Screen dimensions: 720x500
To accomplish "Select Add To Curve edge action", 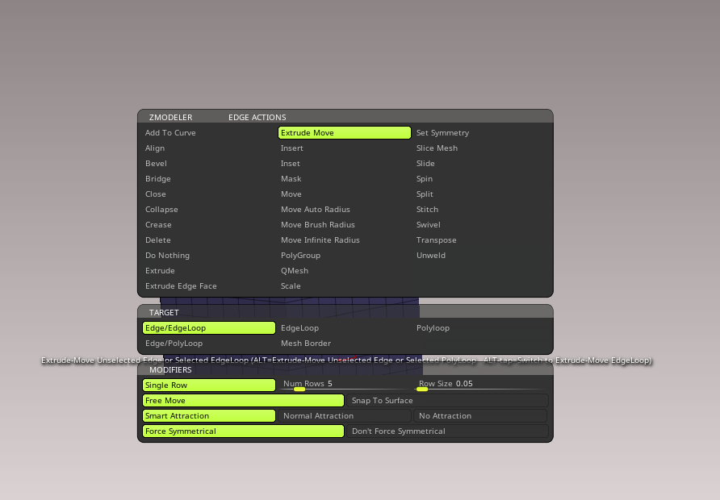I will 170,132.
